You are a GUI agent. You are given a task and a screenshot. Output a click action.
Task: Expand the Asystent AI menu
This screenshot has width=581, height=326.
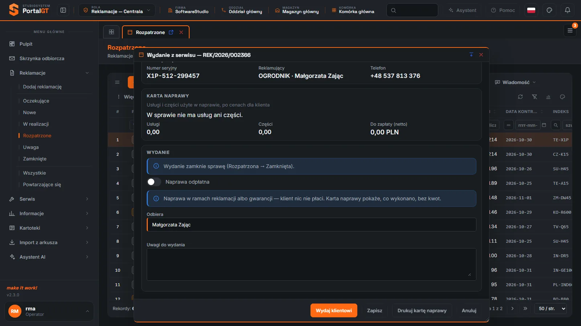tap(49, 257)
